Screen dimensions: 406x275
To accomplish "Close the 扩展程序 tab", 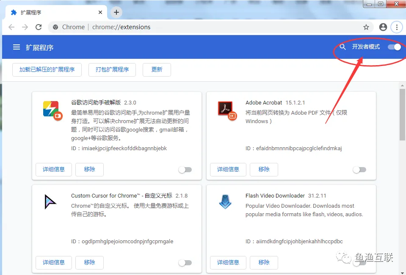I will click(100, 12).
